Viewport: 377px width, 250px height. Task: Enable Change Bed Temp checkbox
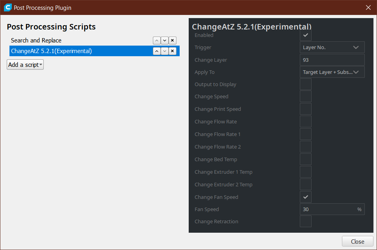pos(306,159)
